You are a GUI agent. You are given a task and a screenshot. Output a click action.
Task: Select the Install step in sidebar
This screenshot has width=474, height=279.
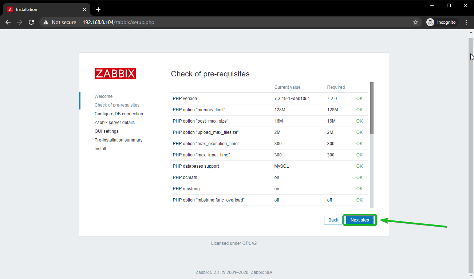click(100, 149)
